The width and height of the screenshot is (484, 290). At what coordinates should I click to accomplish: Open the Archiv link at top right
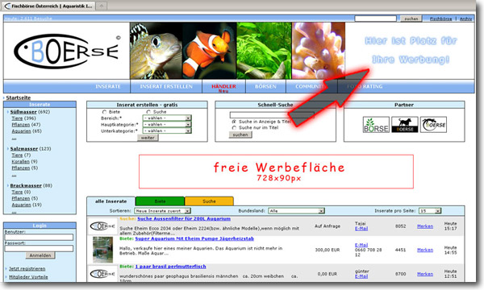pos(465,19)
